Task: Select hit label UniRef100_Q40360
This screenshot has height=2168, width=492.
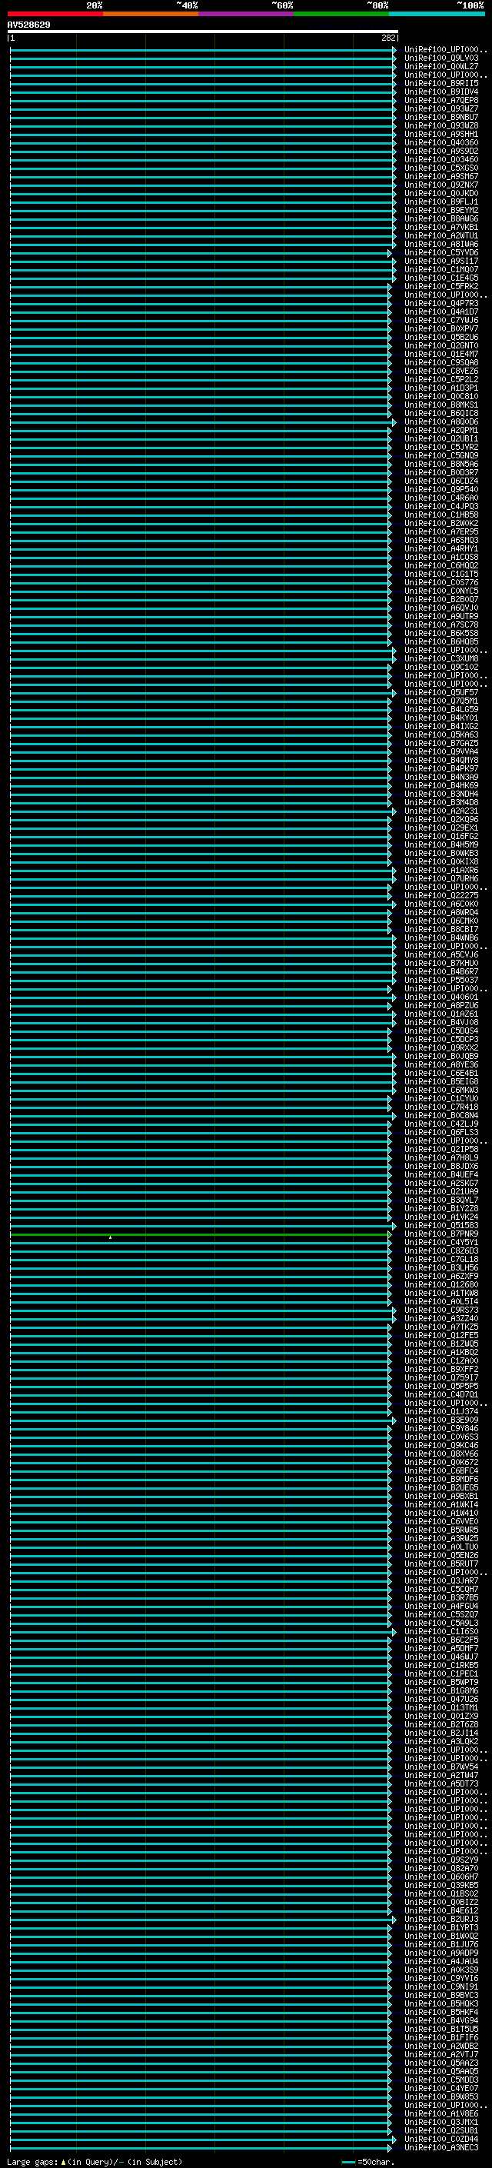Action: pos(440,142)
